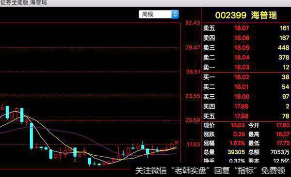Click the 涨幅 value 1.63%
Screen dimensions: 291x177
(x=237, y=143)
